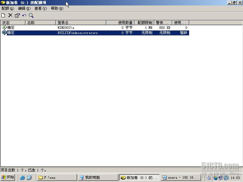Viewport: 243px width, 182px height.
Task: Select the BUILTIN\Administrators login entry
Action: [77, 33]
